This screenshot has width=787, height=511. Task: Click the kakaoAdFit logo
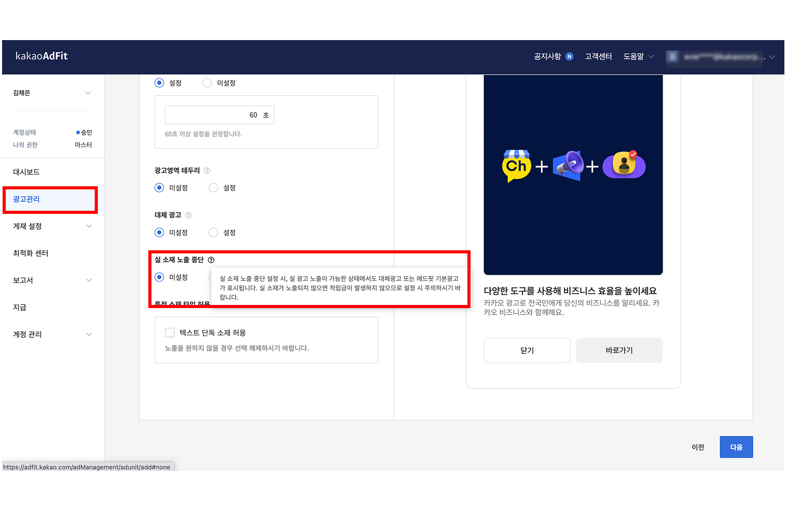click(x=42, y=56)
